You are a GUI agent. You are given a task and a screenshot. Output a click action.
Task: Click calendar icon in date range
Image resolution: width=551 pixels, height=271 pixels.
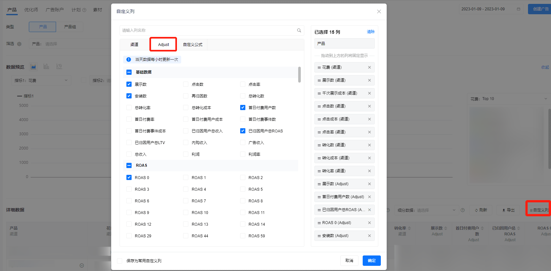[x=518, y=9]
